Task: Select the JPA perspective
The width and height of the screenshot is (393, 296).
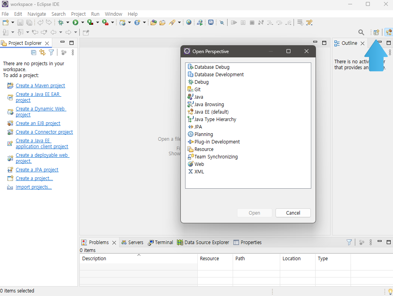Action: pos(195,127)
